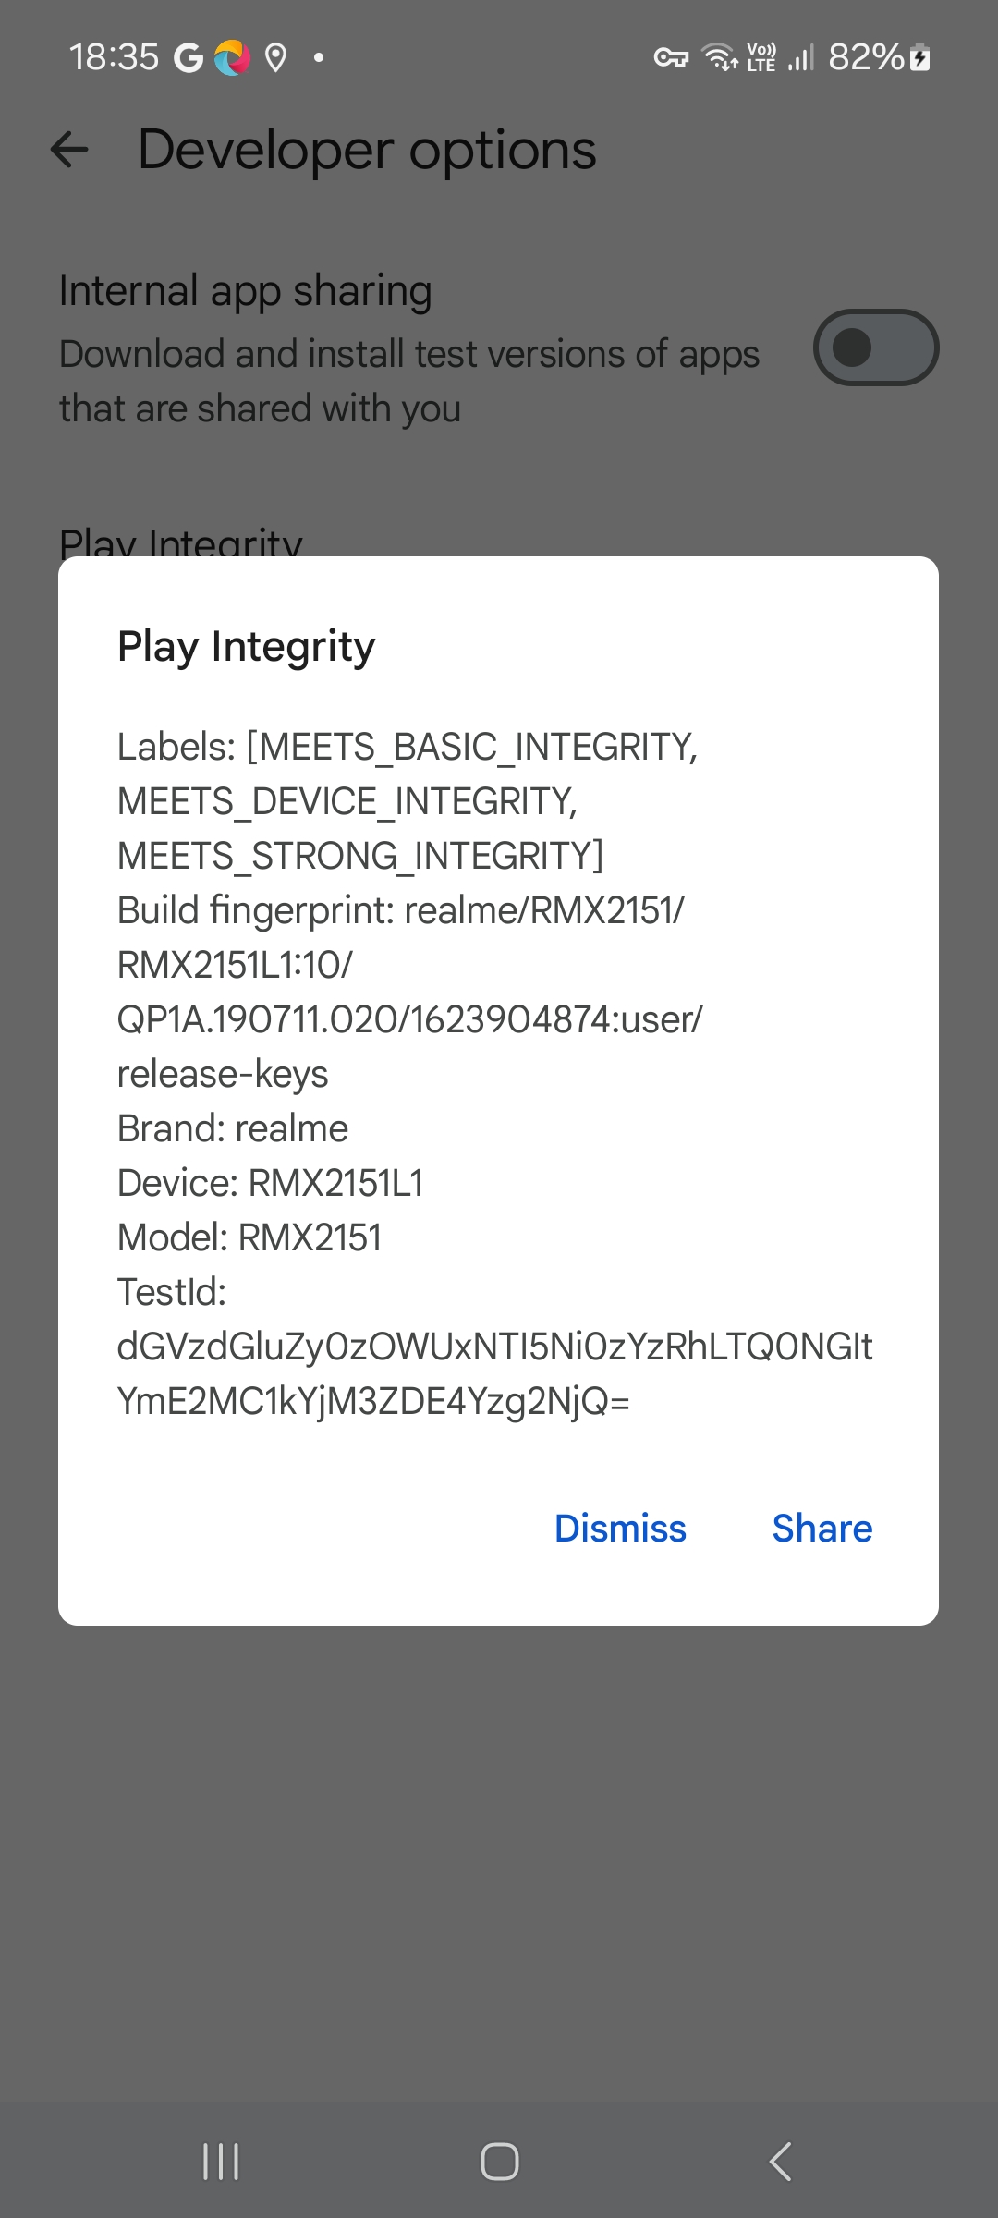The width and height of the screenshot is (998, 2218).
Task: Share the Play Integrity results
Action: point(822,1529)
